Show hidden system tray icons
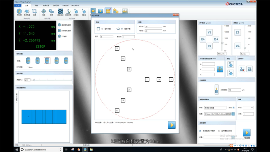The height and width of the screenshot is (152, 270). 225,149
